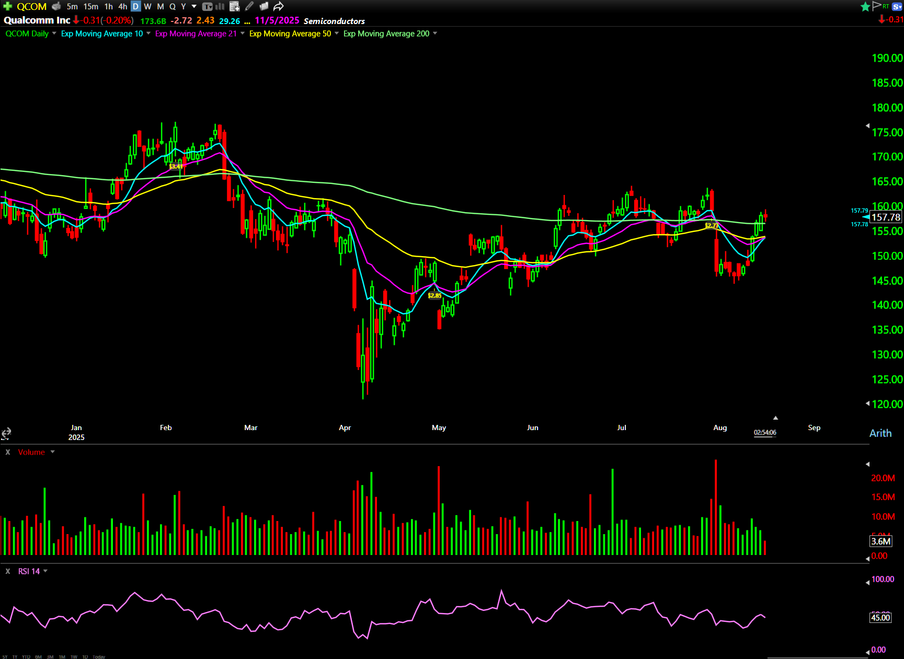Viewport: 904px width, 659px height.
Task: Click the RSI scale triangle near 100.00
Action: (x=868, y=582)
